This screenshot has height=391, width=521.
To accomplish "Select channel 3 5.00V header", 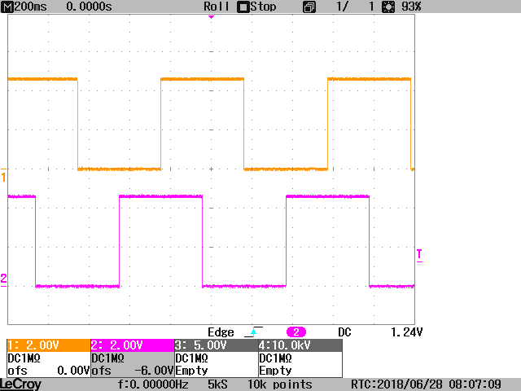I will tap(217, 345).
